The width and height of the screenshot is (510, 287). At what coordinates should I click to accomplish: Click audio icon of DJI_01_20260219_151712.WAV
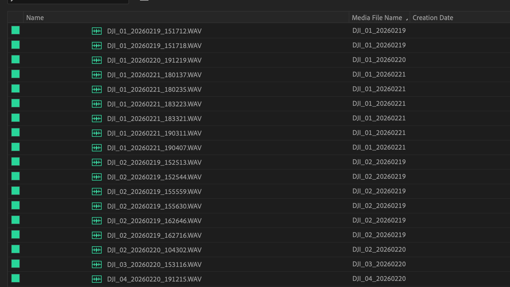(x=97, y=31)
